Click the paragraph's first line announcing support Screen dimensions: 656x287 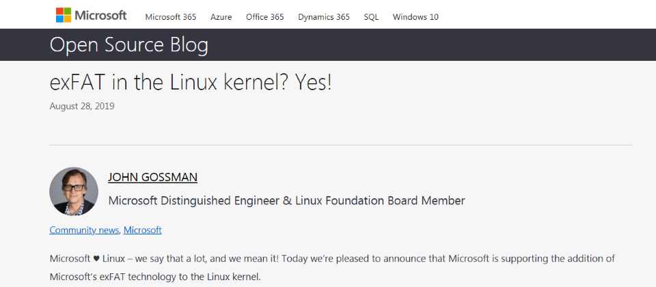tap(332, 258)
